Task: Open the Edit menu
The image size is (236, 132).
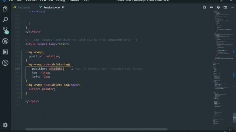Action: 19,1
